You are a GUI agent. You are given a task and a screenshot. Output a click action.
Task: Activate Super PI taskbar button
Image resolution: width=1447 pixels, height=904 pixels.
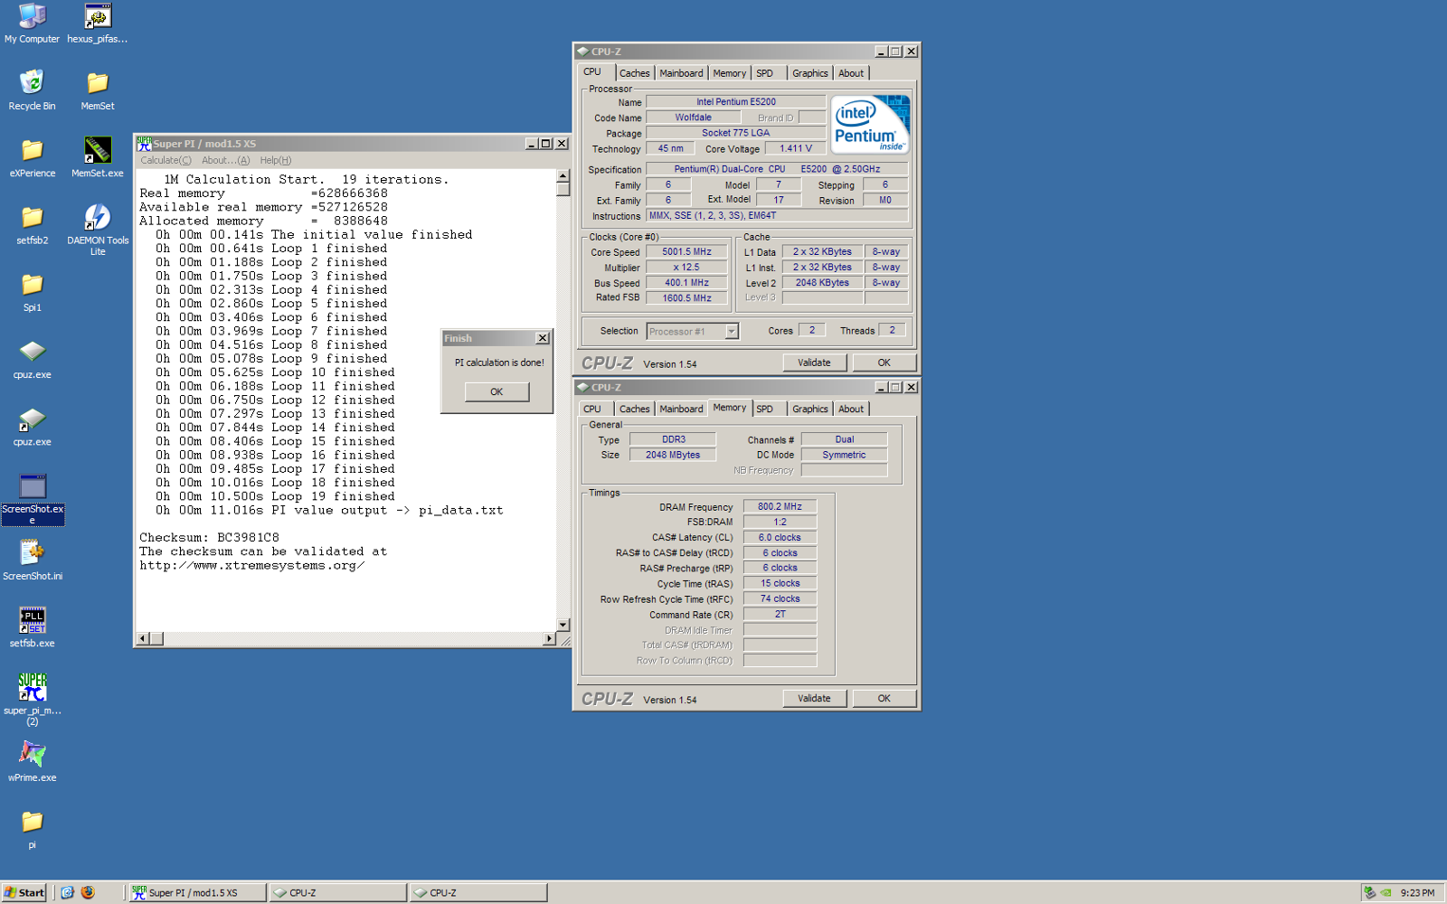click(198, 892)
